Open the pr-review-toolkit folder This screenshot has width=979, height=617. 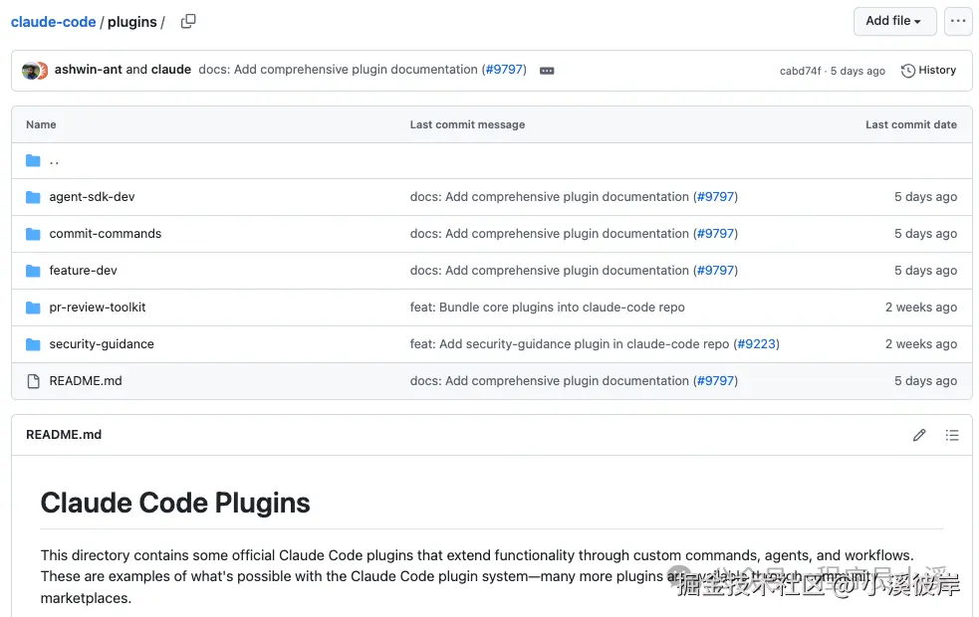[98, 308]
